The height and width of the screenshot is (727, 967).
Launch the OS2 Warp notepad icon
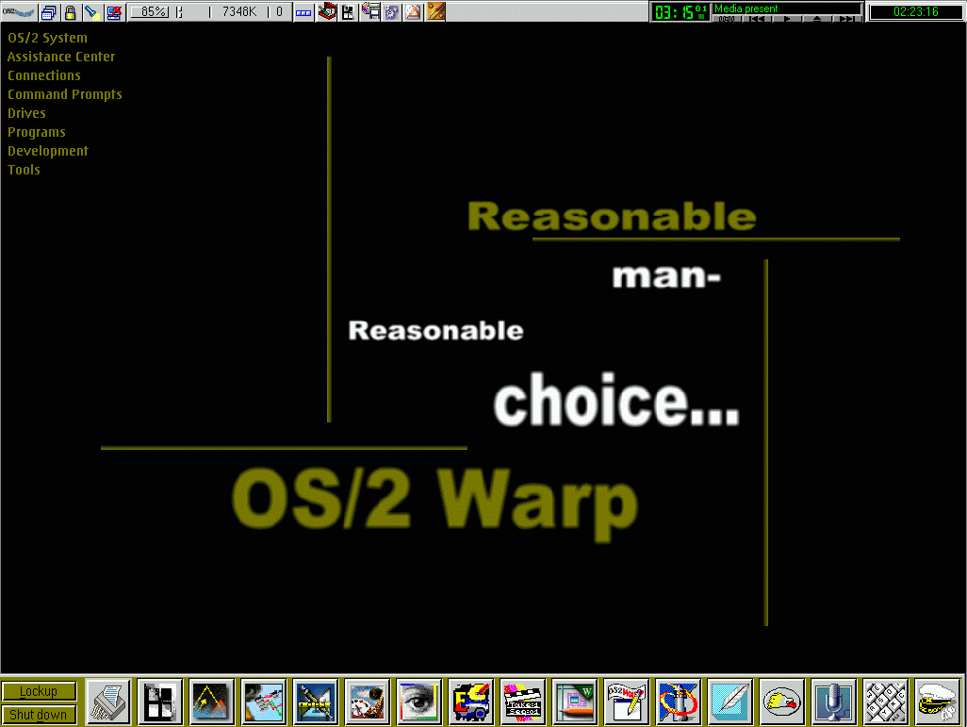(x=627, y=702)
